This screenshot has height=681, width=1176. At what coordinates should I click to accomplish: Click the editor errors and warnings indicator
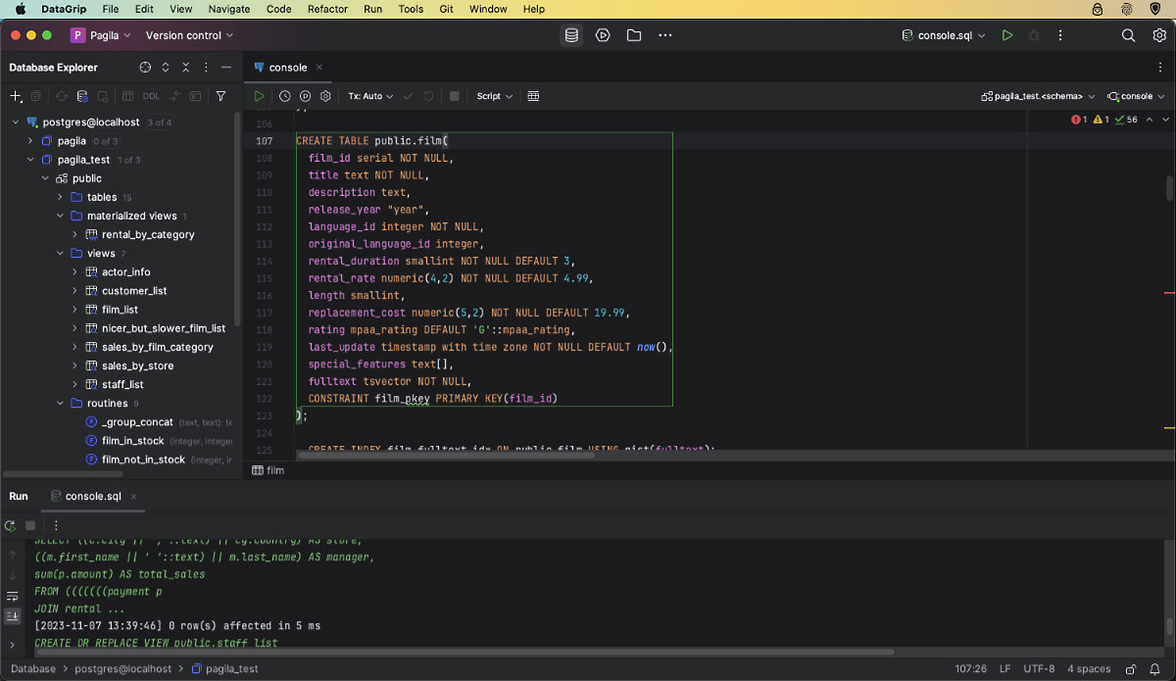(1104, 120)
